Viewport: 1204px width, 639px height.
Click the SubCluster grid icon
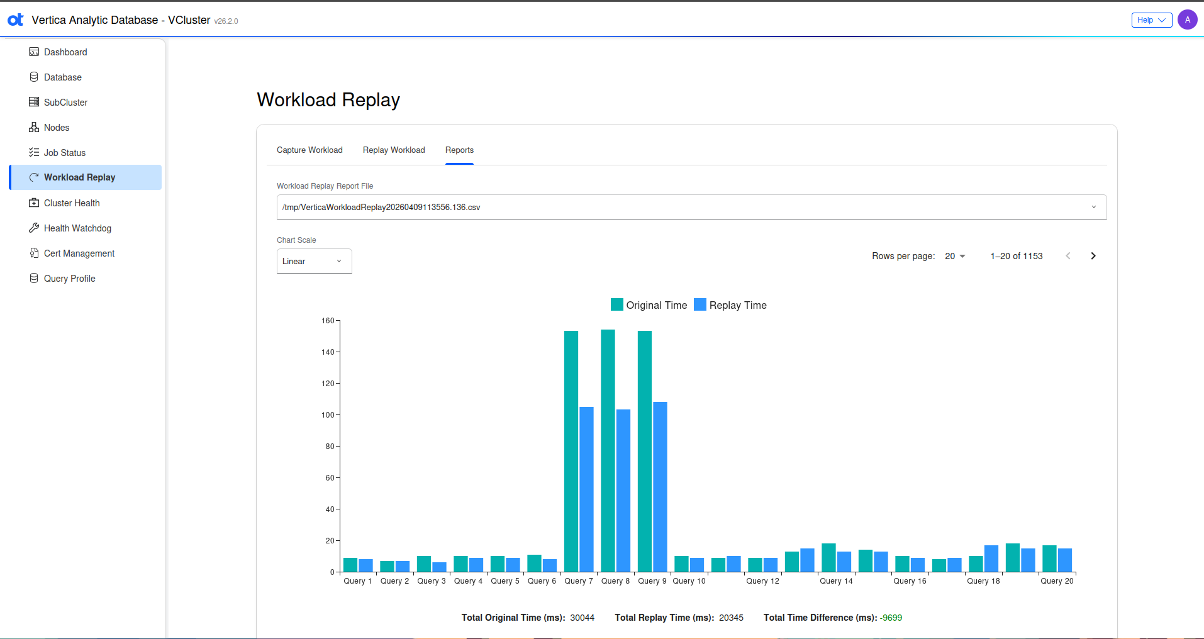34,102
